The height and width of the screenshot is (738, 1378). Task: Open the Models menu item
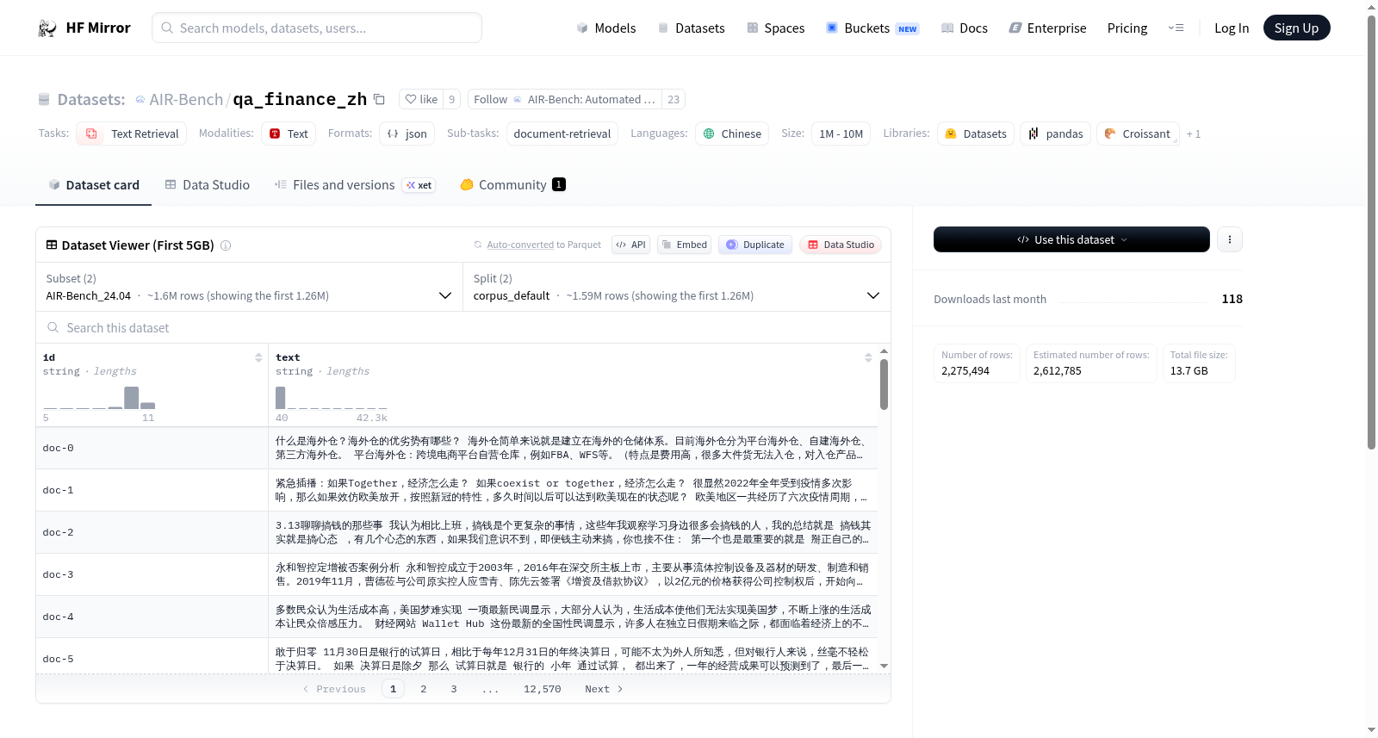pos(606,28)
